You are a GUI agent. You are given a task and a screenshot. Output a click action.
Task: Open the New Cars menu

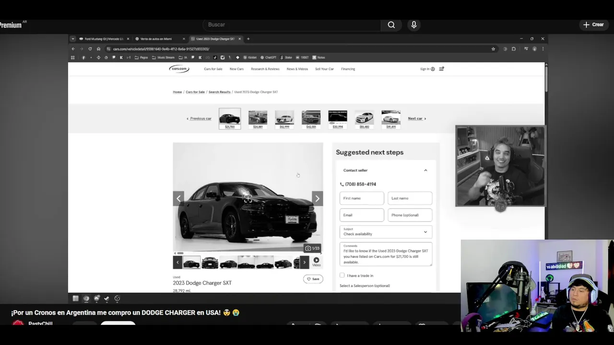tap(236, 69)
